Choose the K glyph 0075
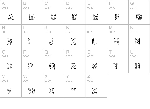150x109 pixels. click(x=73, y=41)
